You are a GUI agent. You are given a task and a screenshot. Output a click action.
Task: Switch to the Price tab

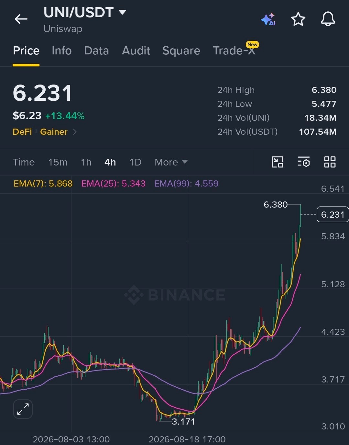(26, 51)
